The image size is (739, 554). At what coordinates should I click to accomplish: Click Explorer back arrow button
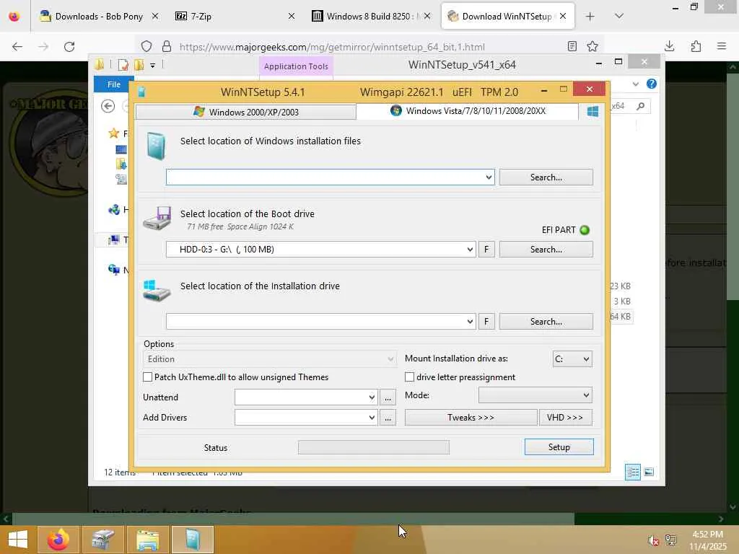(108, 106)
